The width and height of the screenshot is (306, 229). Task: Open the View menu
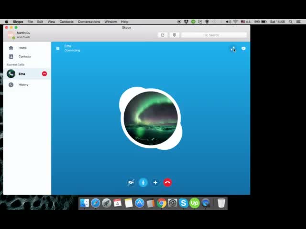pos(51,21)
